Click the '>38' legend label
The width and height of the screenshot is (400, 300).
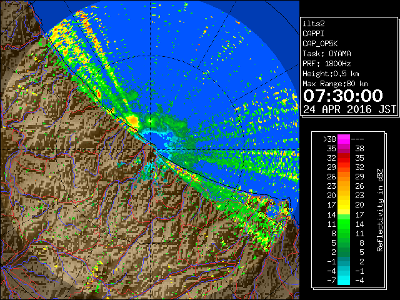[x=329, y=139]
